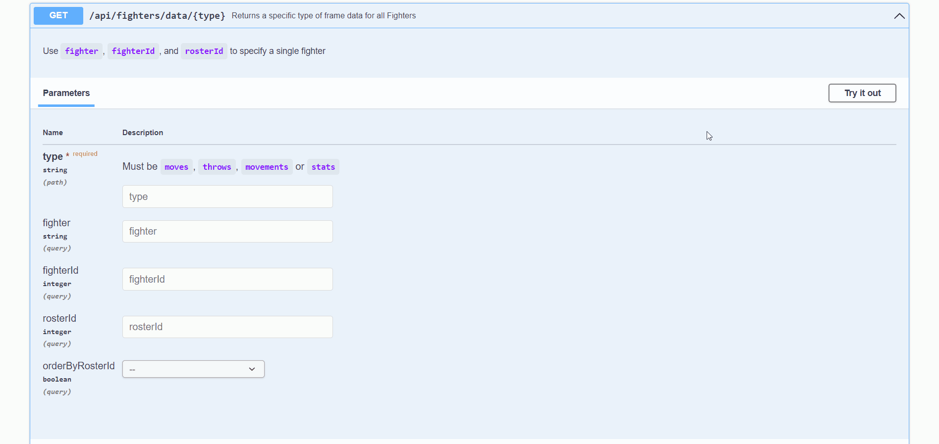The height and width of the screenshot is (444, 939).
Task: Click the 'rosterId' code tag in the description
Action: (x=204, y=51)
